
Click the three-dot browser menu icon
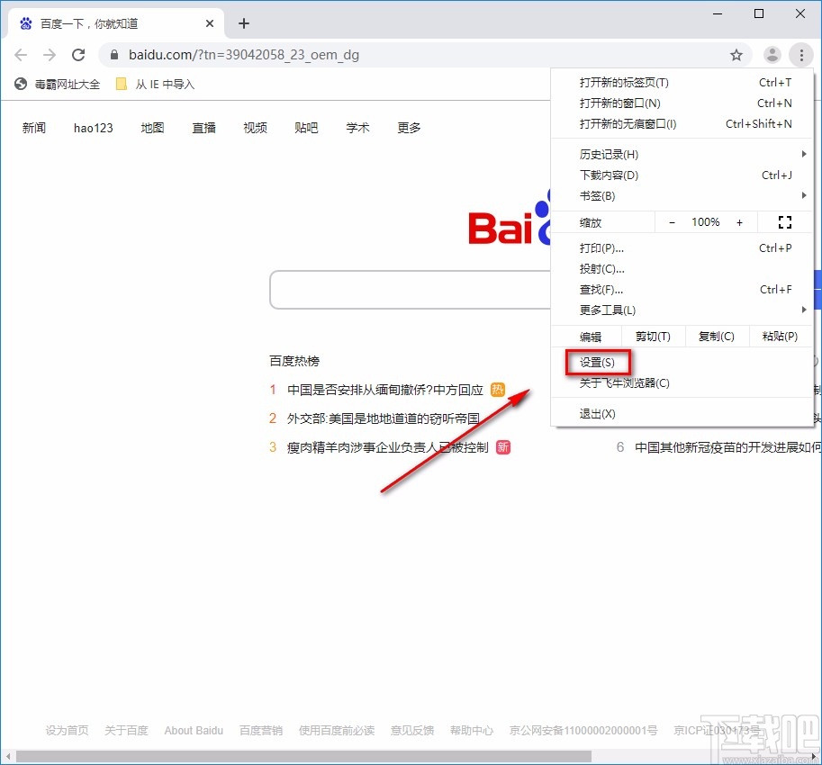(x=801, y=55)
